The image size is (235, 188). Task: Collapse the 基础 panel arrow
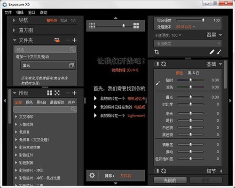(x=220, y=64)
